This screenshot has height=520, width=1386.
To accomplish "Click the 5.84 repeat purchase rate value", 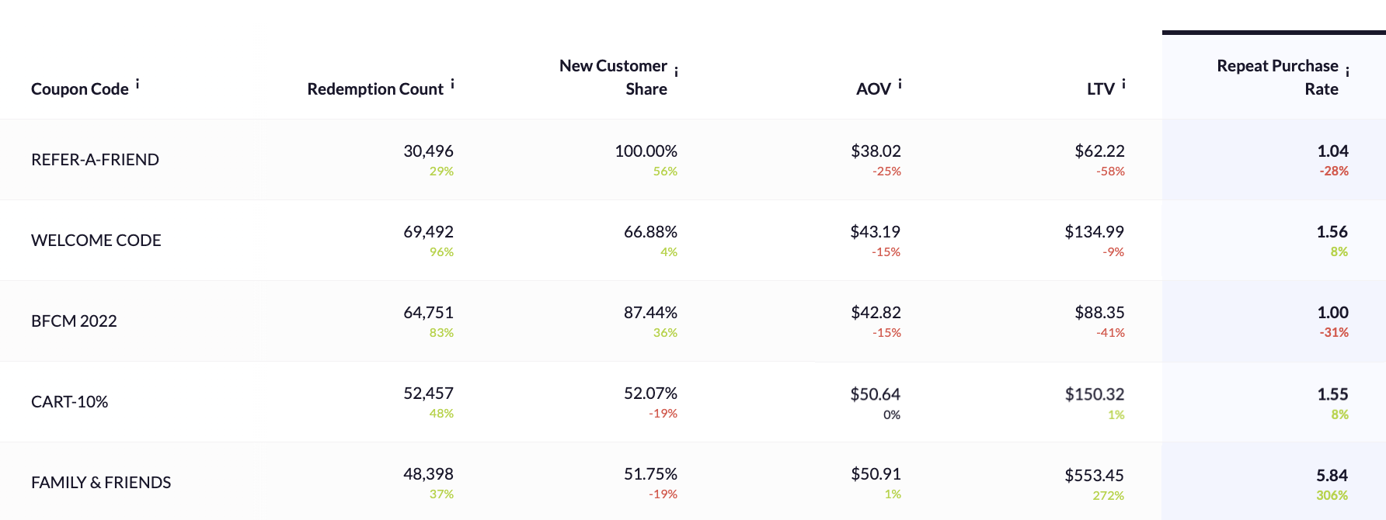I will (1332, 475).
